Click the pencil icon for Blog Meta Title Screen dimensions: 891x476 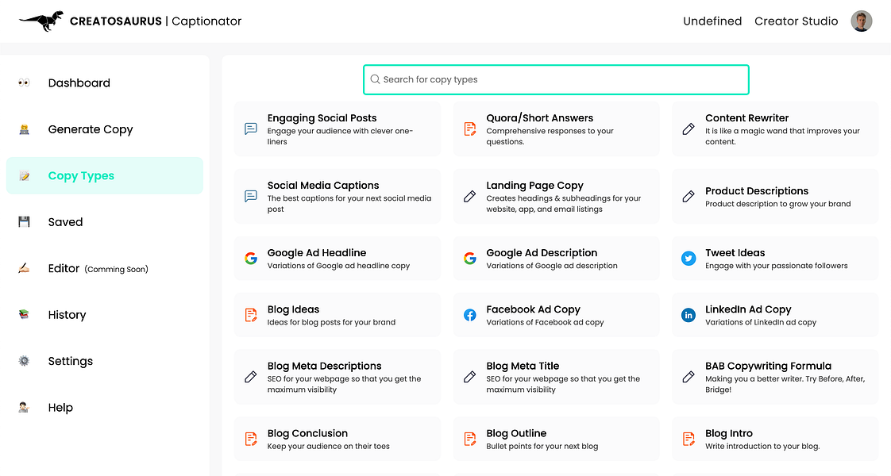470,377
